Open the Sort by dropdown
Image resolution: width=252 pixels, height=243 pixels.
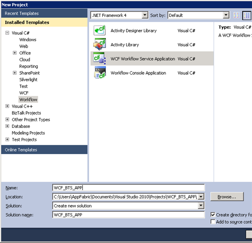click(226, 15)
